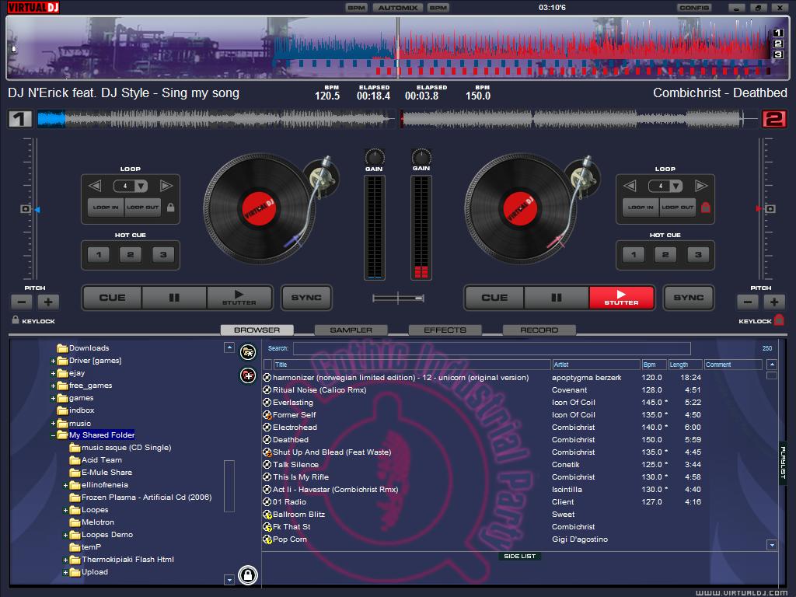Open the Config settings
Viewport: 796px width, 597px height.
pos(694,8)
